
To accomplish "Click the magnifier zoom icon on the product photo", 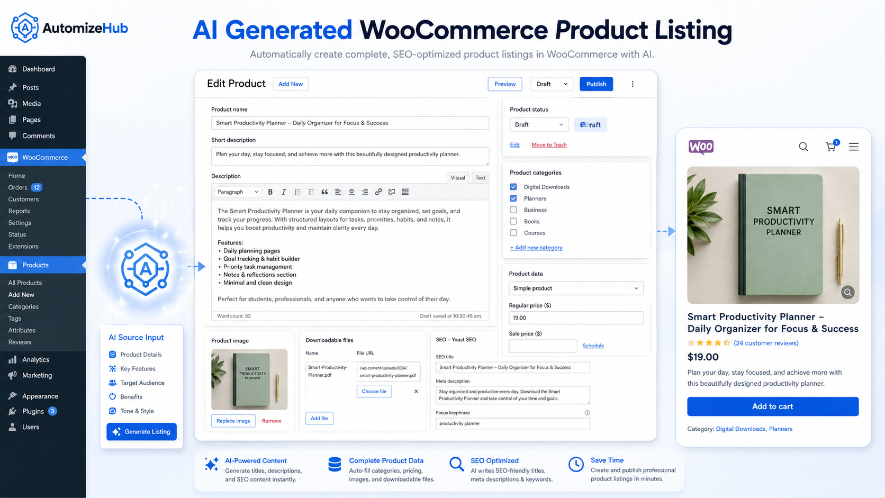I will coord(848,292).
